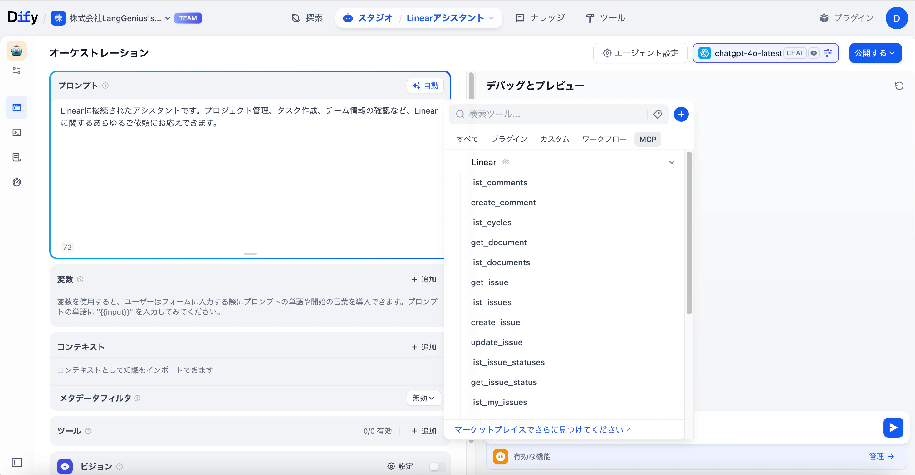The image size is (915, 475).
Task: Click the tag filter icon in tool search
Action: (658, 114)
